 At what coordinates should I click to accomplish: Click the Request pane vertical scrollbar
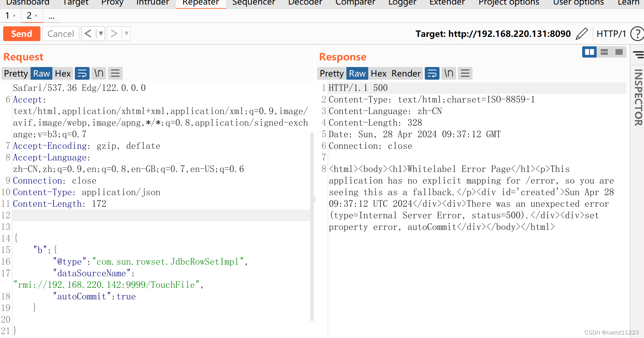tap(312, 226)
